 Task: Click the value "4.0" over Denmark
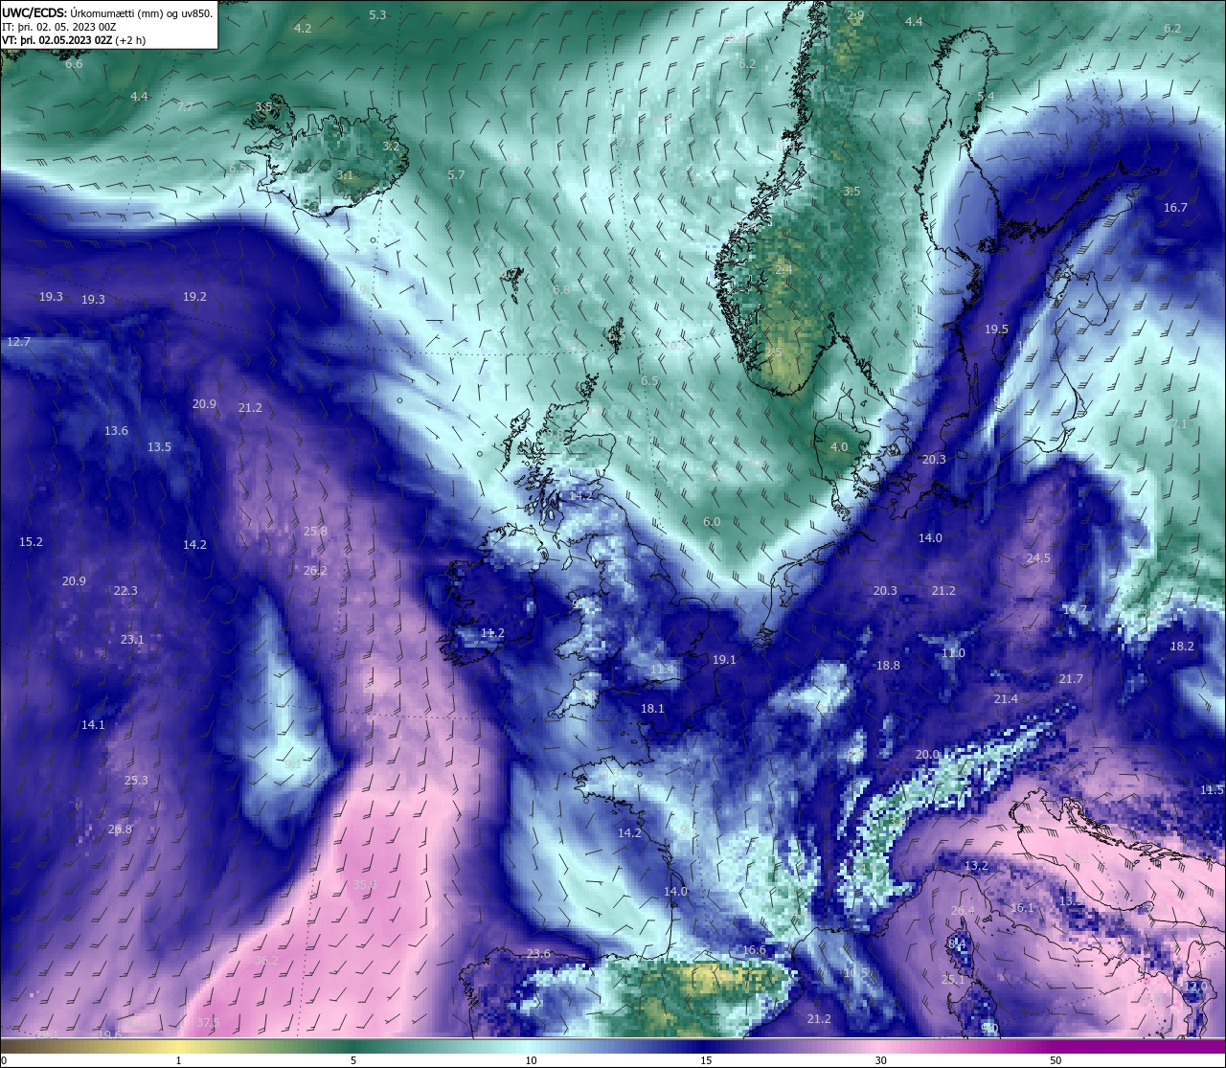[839, 447]
